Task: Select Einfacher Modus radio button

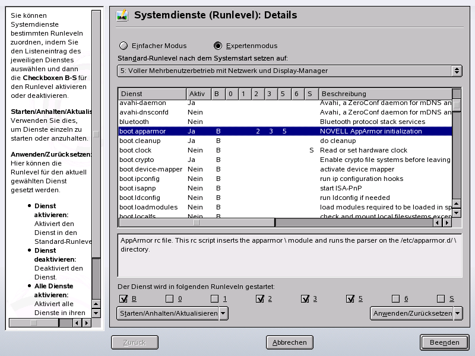Action: click(x=124, y=46)
